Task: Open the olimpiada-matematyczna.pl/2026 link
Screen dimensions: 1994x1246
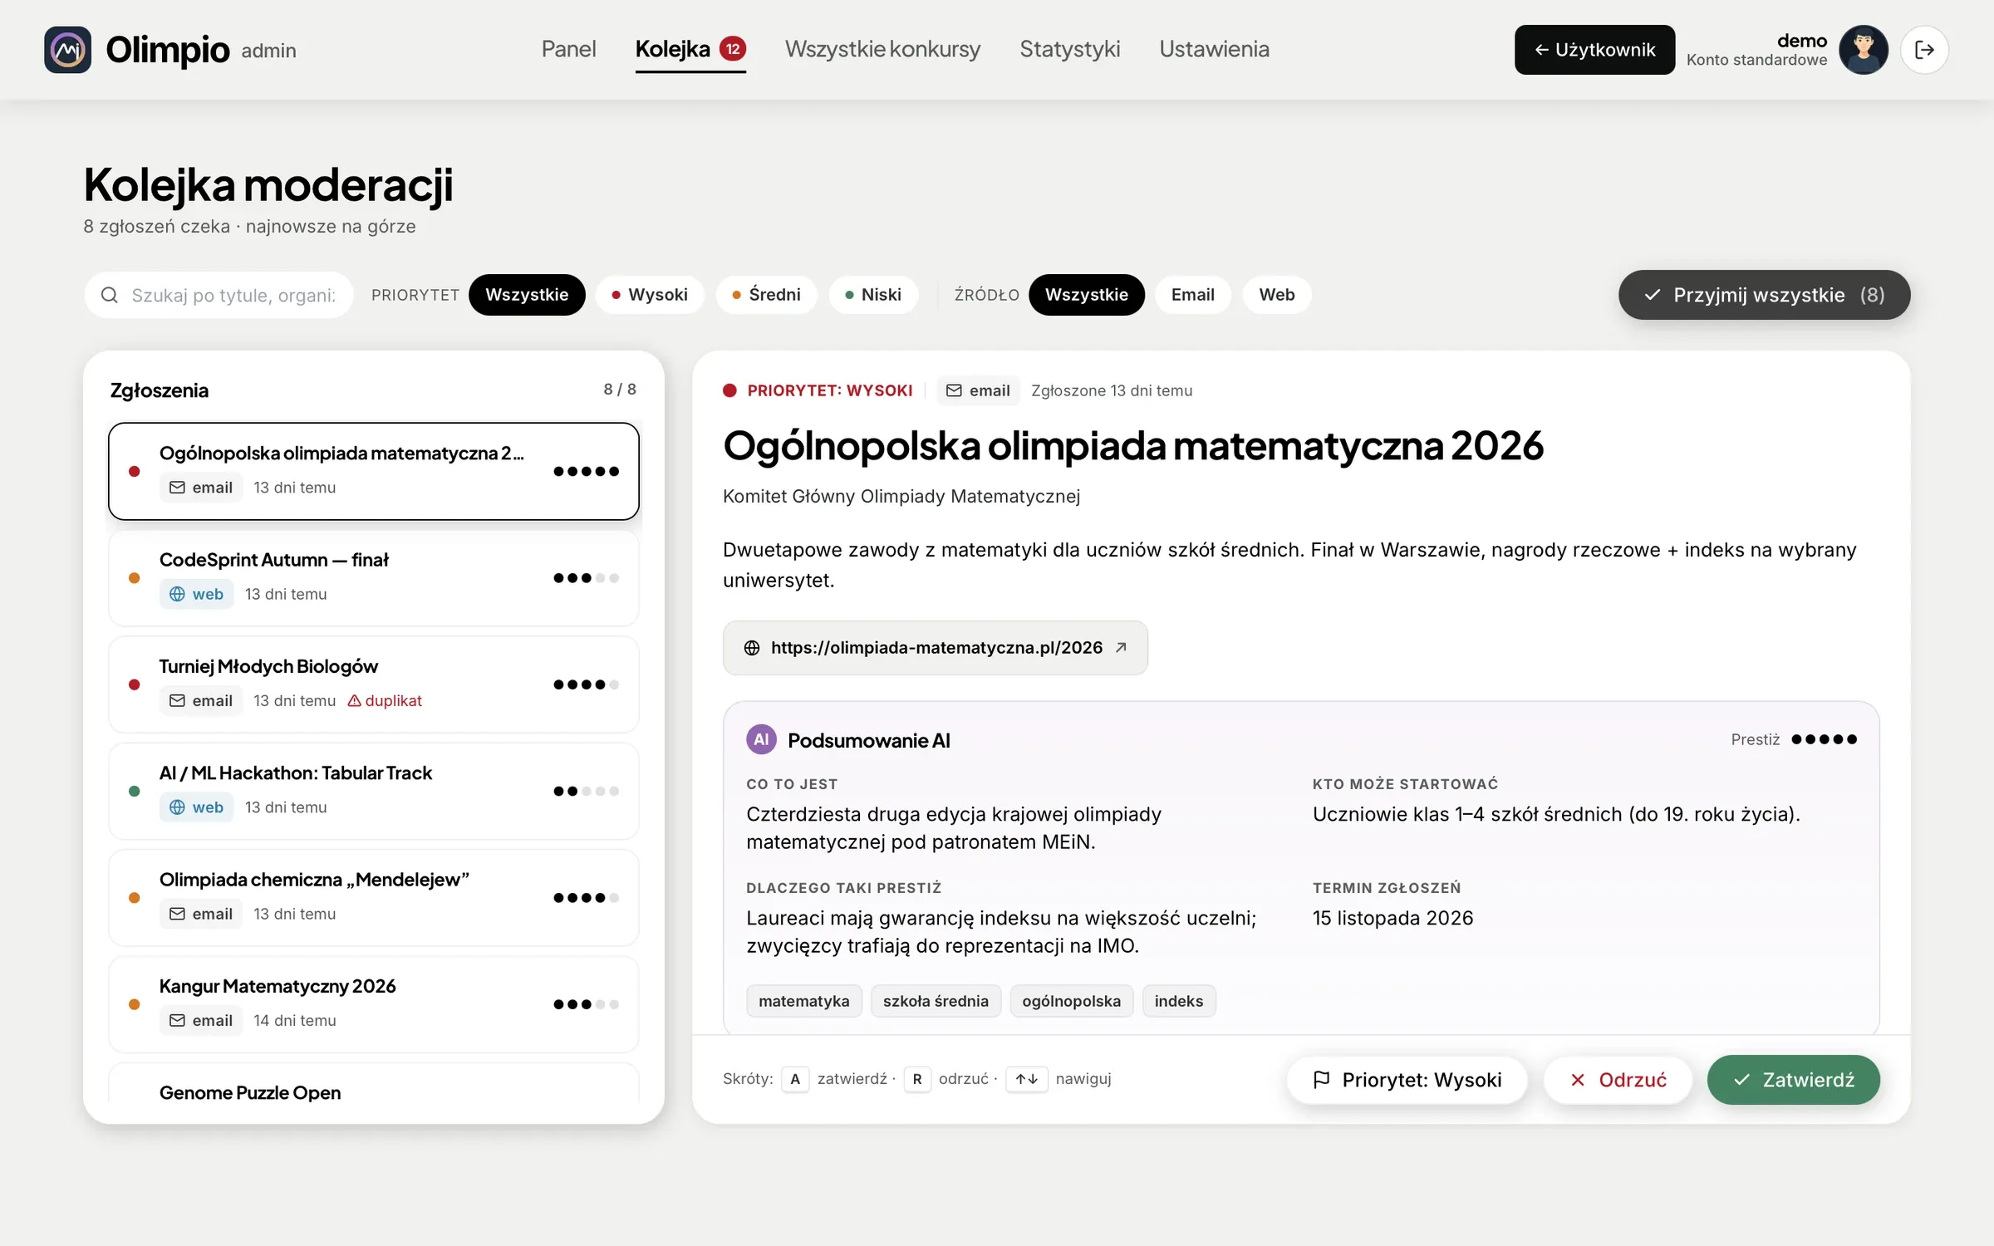Action: [936, 648]
